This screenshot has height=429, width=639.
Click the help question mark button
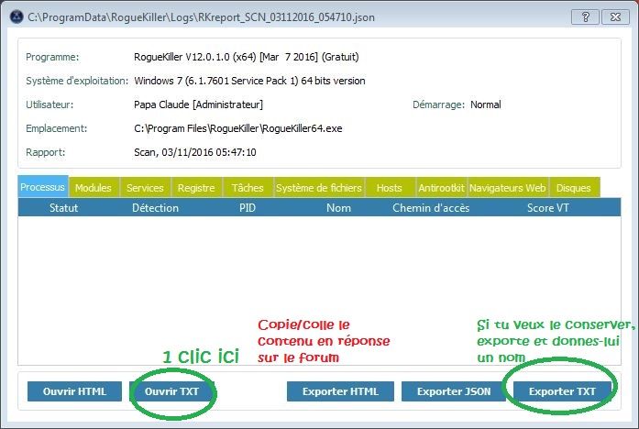[585, 17]
